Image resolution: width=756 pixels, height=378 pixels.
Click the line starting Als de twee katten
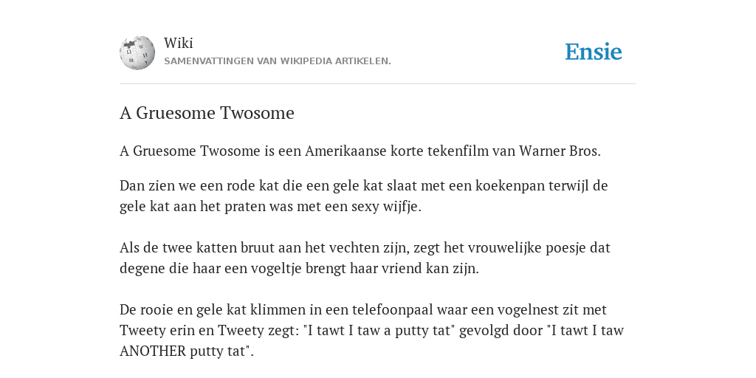tap(365, 248)
